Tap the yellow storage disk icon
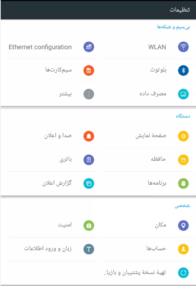 [183, 160]
